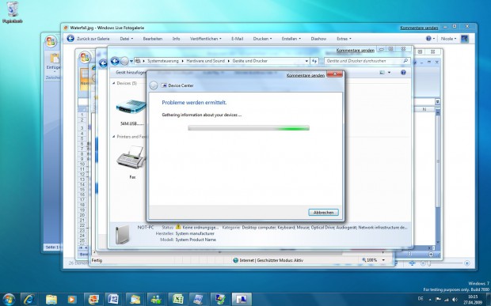Screen dimensions: 491x306
Task: Close the Device Center troubleshooting dialog
Action: 334,74
